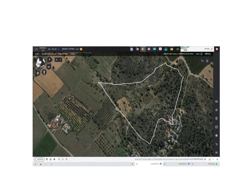Click the I'm Feeling Lucky dice icon
240x186 pixels.
click(x=217, y=127)
